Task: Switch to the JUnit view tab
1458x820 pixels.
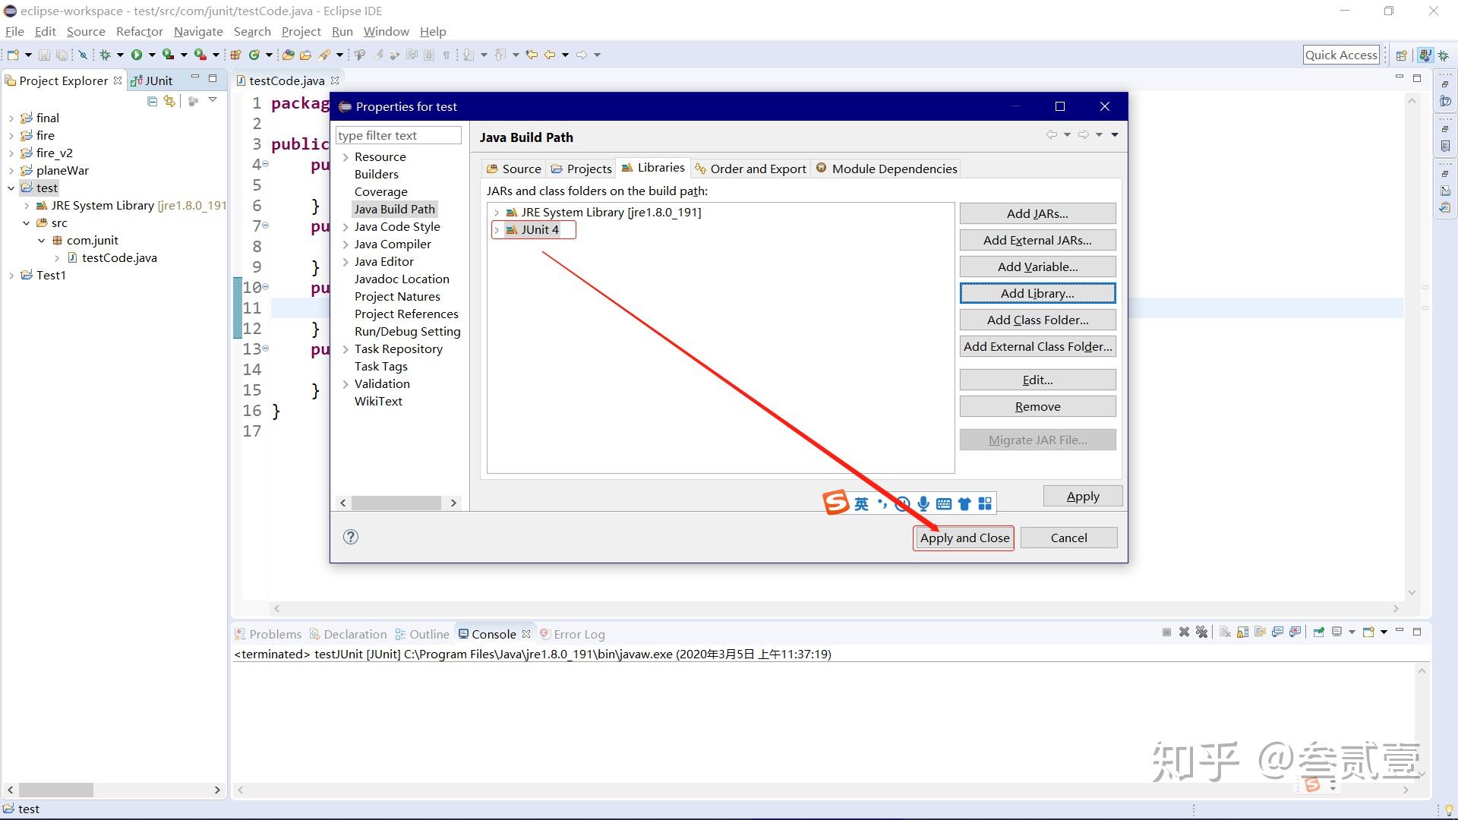Action: point(152,80)
